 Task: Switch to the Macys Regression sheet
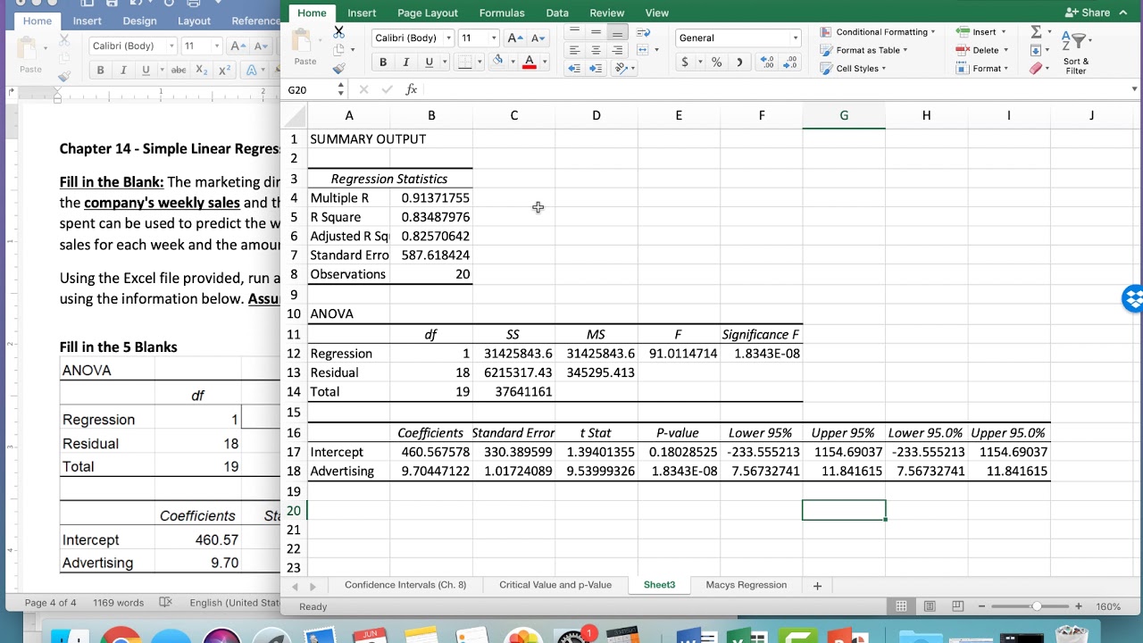tap(747, 585)
